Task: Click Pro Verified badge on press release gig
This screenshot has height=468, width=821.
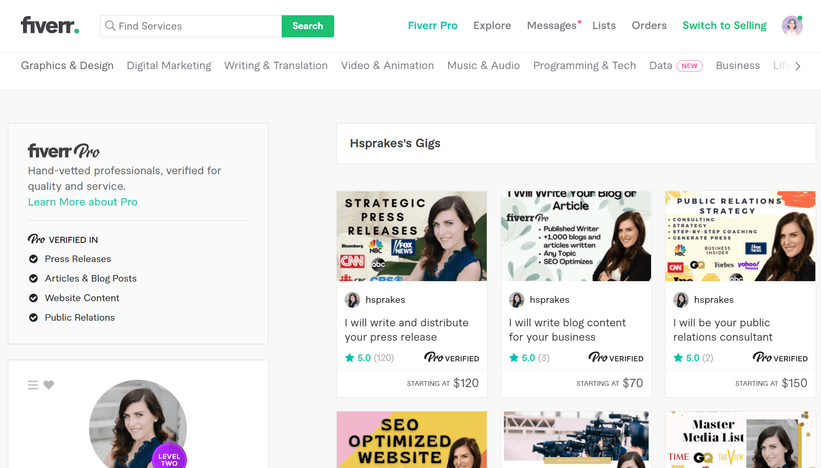Action: tap(452, 358)
